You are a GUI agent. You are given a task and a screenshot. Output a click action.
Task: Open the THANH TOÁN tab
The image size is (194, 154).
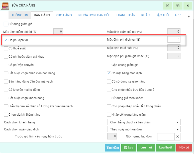click(x=126, y=15)
